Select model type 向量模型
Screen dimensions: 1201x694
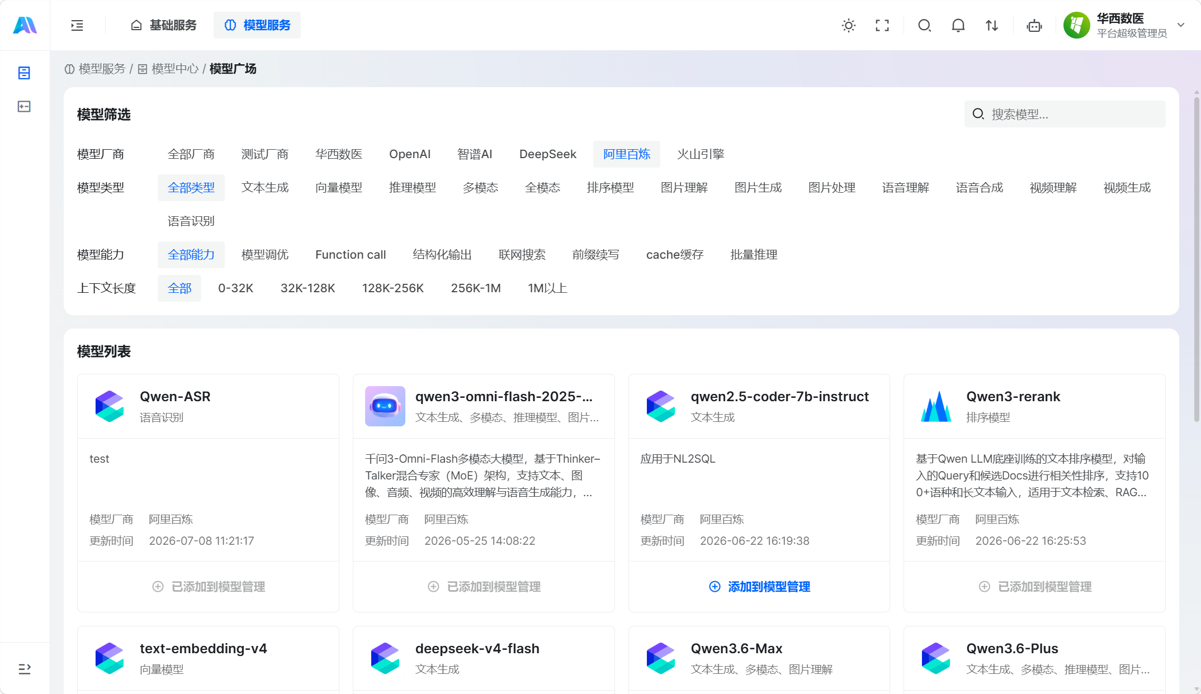(339, 188)
